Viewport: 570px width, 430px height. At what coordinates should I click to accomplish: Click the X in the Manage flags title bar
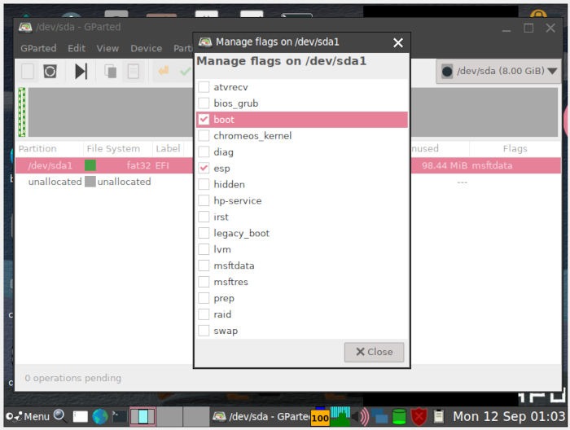coord(398,42)
